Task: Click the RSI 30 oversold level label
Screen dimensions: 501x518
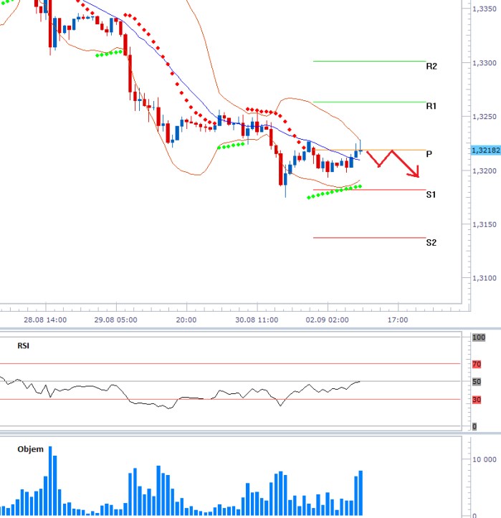Action: (x=477, y=400)
